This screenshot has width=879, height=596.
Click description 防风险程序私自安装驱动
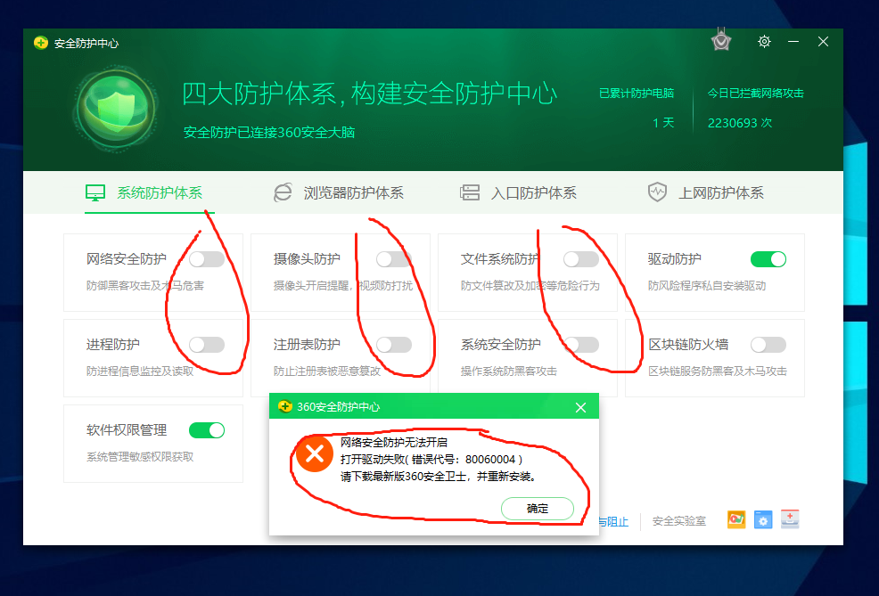click(x=707, y=286)
